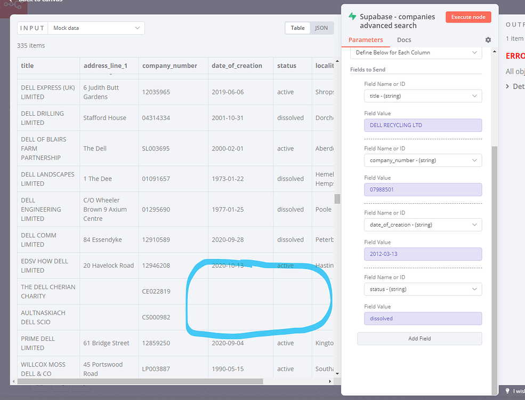This screenshot has width=525, height=400.
Task: Open the 'company_number - (string)' field dropdown
Action: pyautogui.click(x=423, y=160)
